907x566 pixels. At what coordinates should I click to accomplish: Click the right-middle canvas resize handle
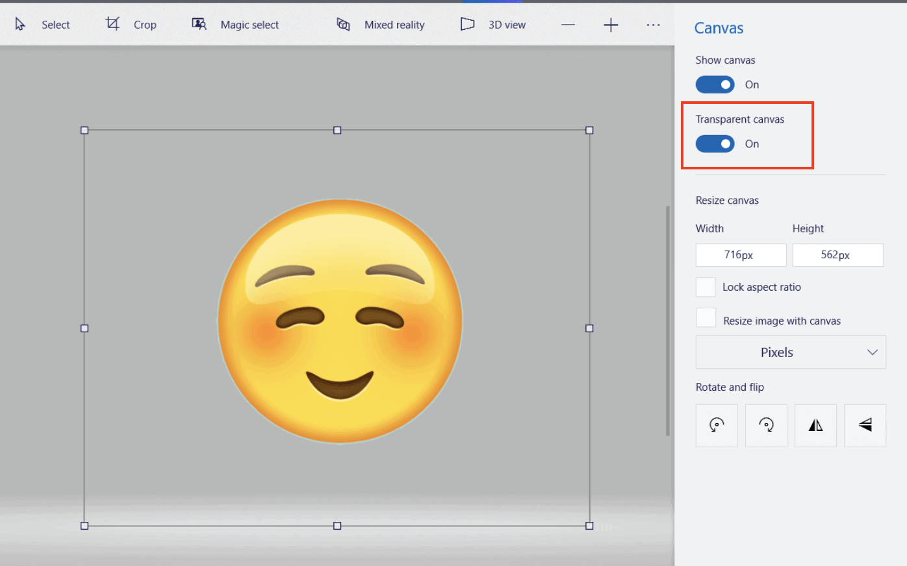click(x=589, y=328)
